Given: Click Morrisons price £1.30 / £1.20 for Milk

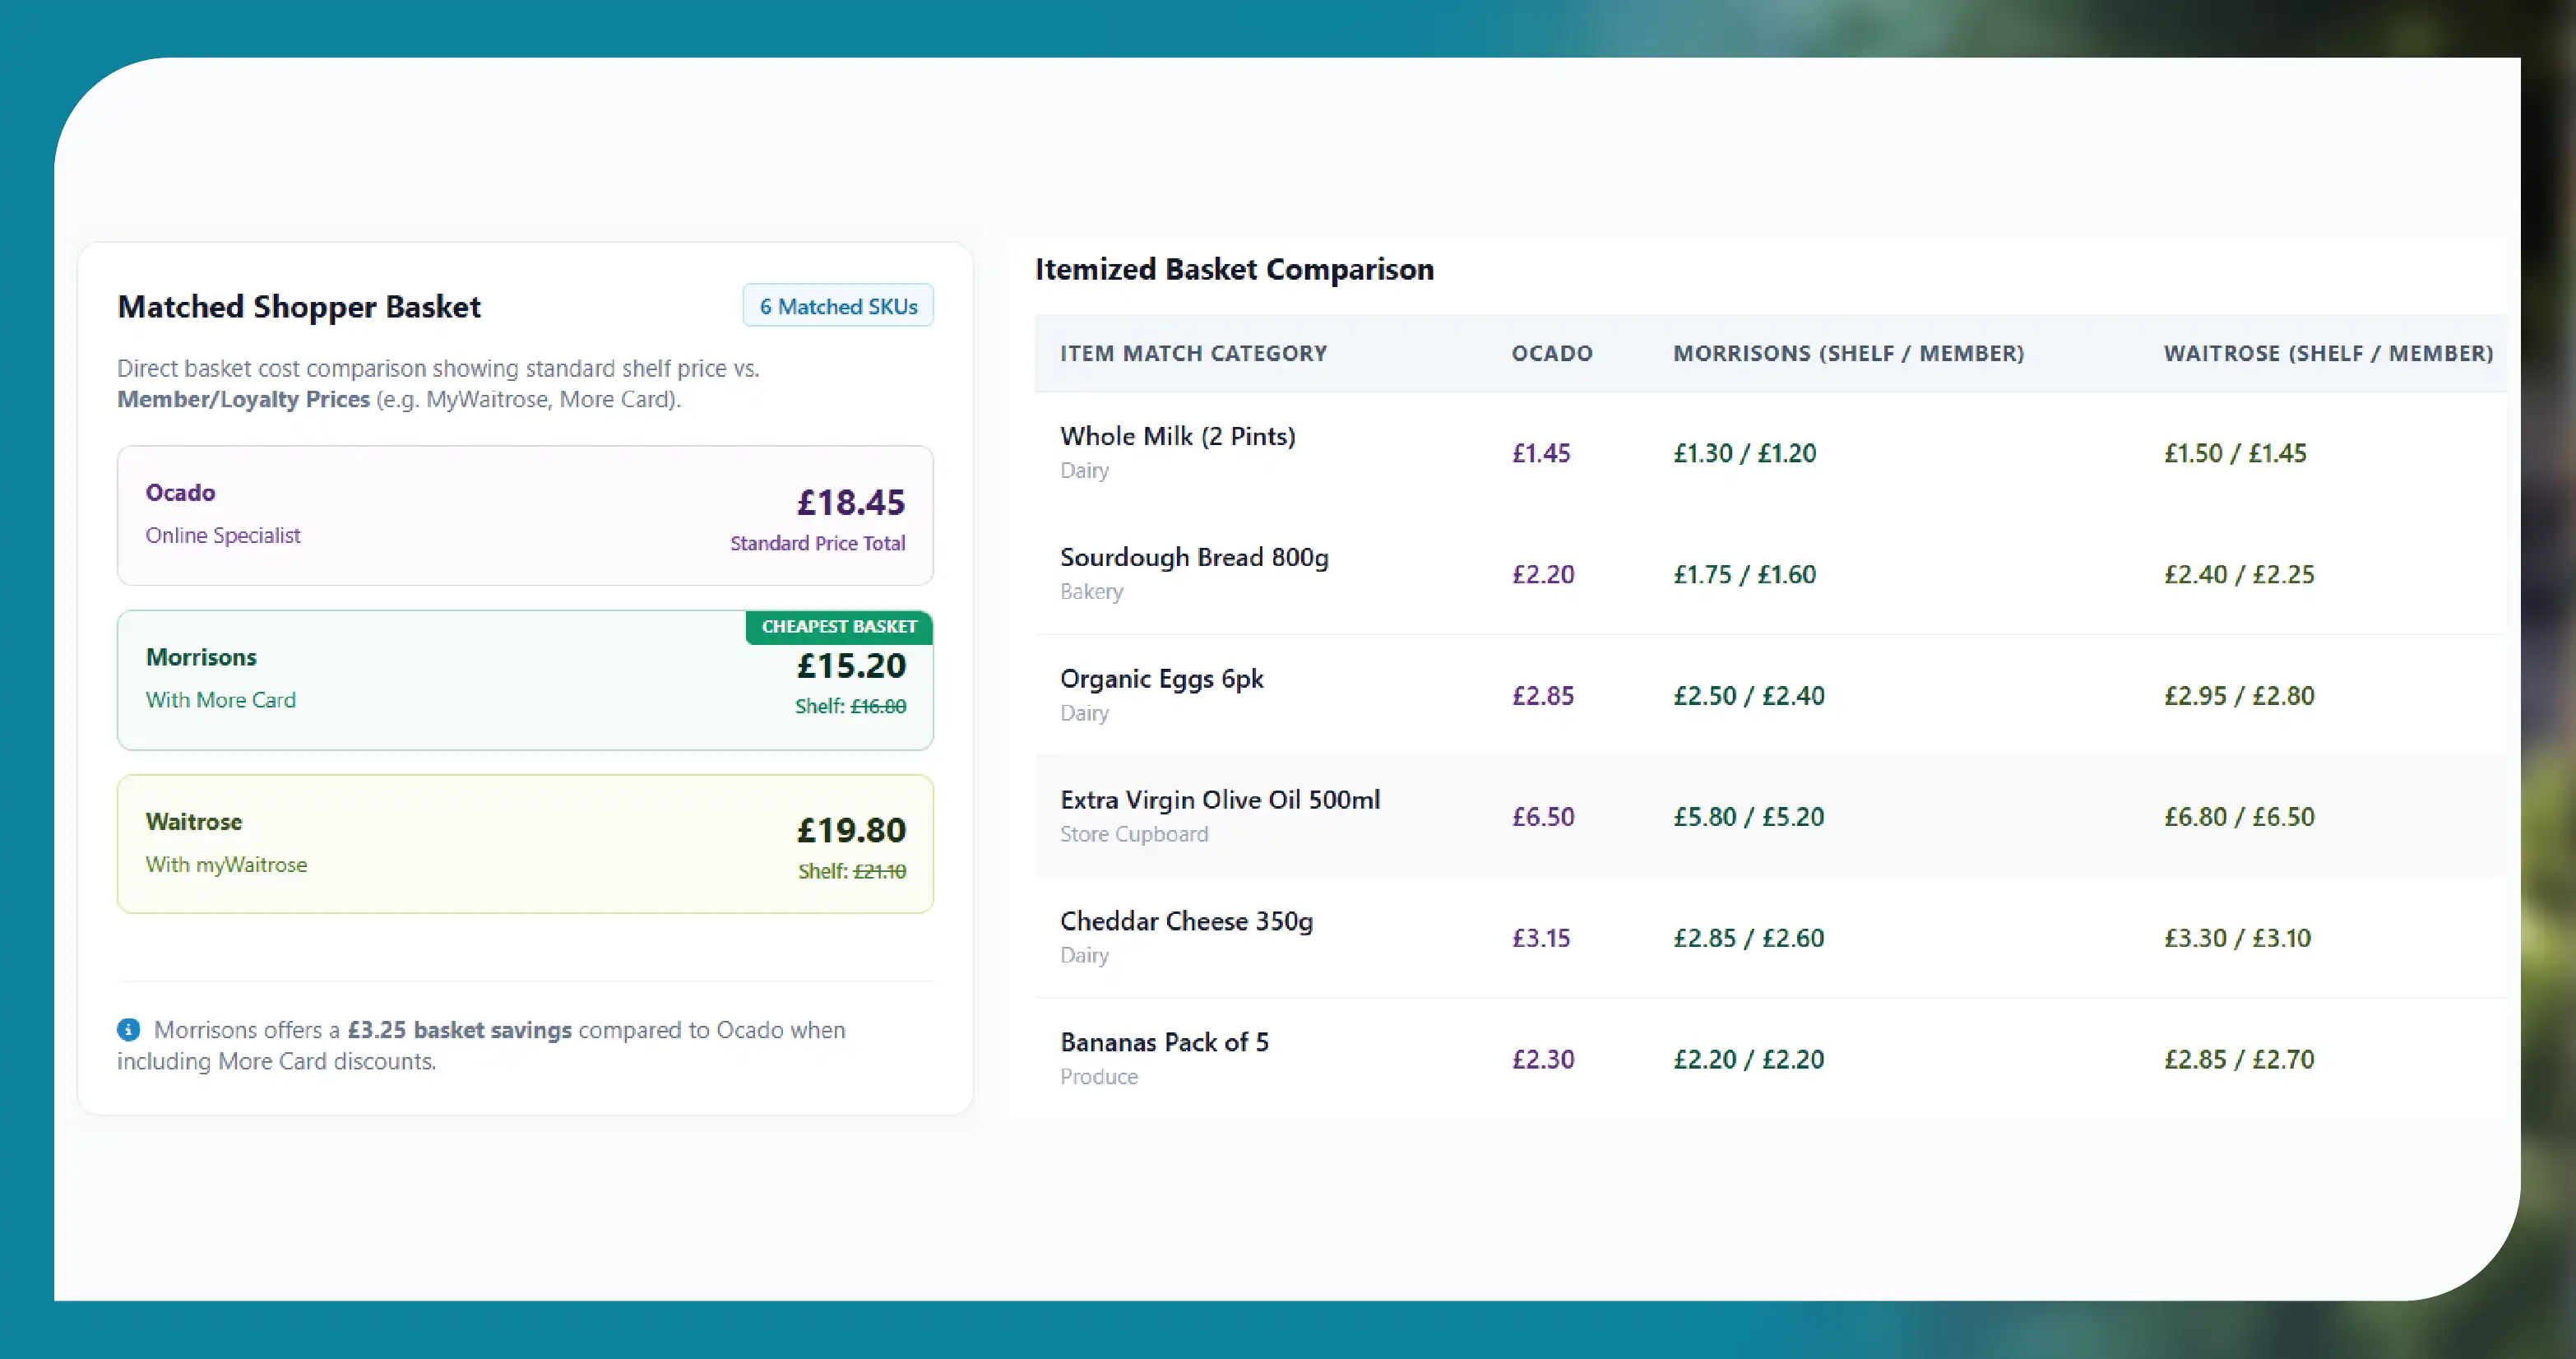Looking at the screenshot, I should pos(1745,453).
